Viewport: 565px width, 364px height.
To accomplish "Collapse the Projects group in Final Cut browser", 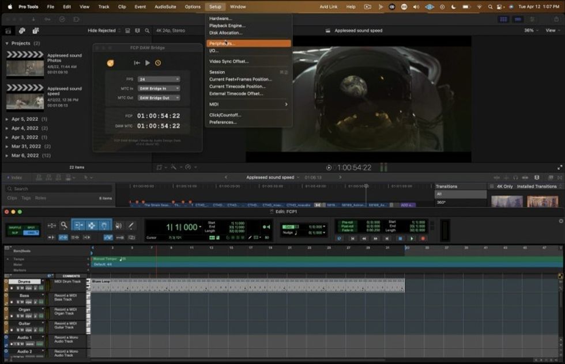I will [x=7, y=43].
